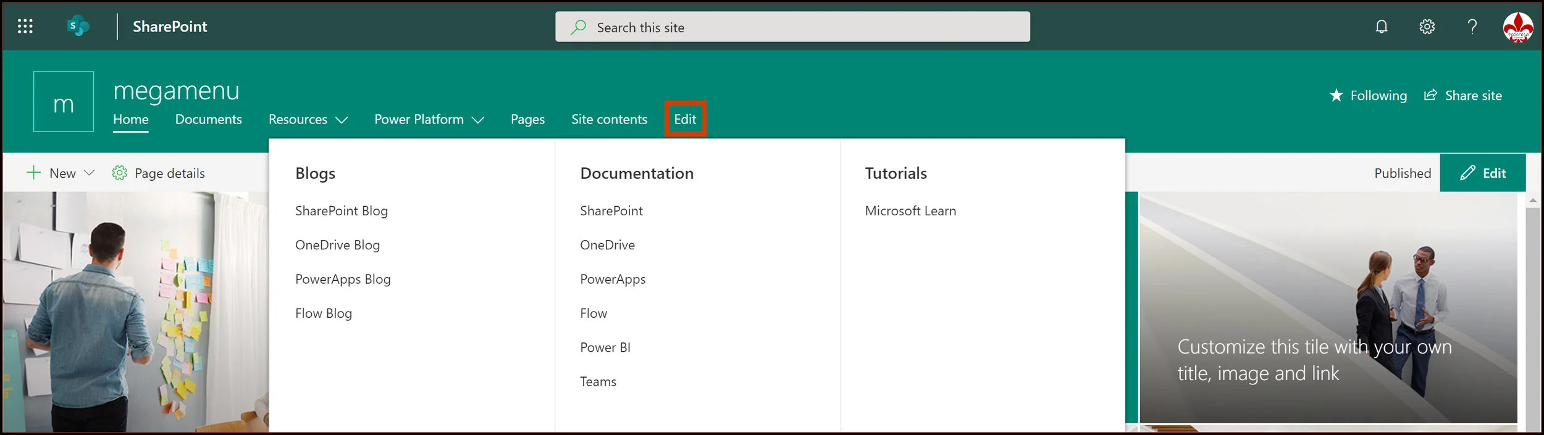This screenshot has width=1544, height=435.
Task: Click the green page Edit button
Action: 1482,173
